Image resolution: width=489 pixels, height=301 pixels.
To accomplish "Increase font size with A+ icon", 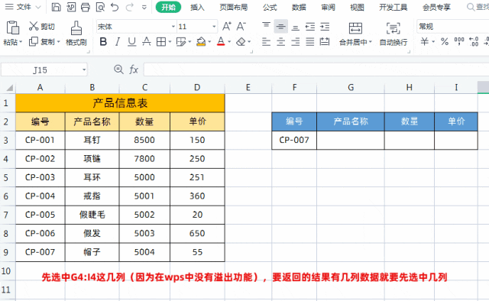I will pos(227,26).
